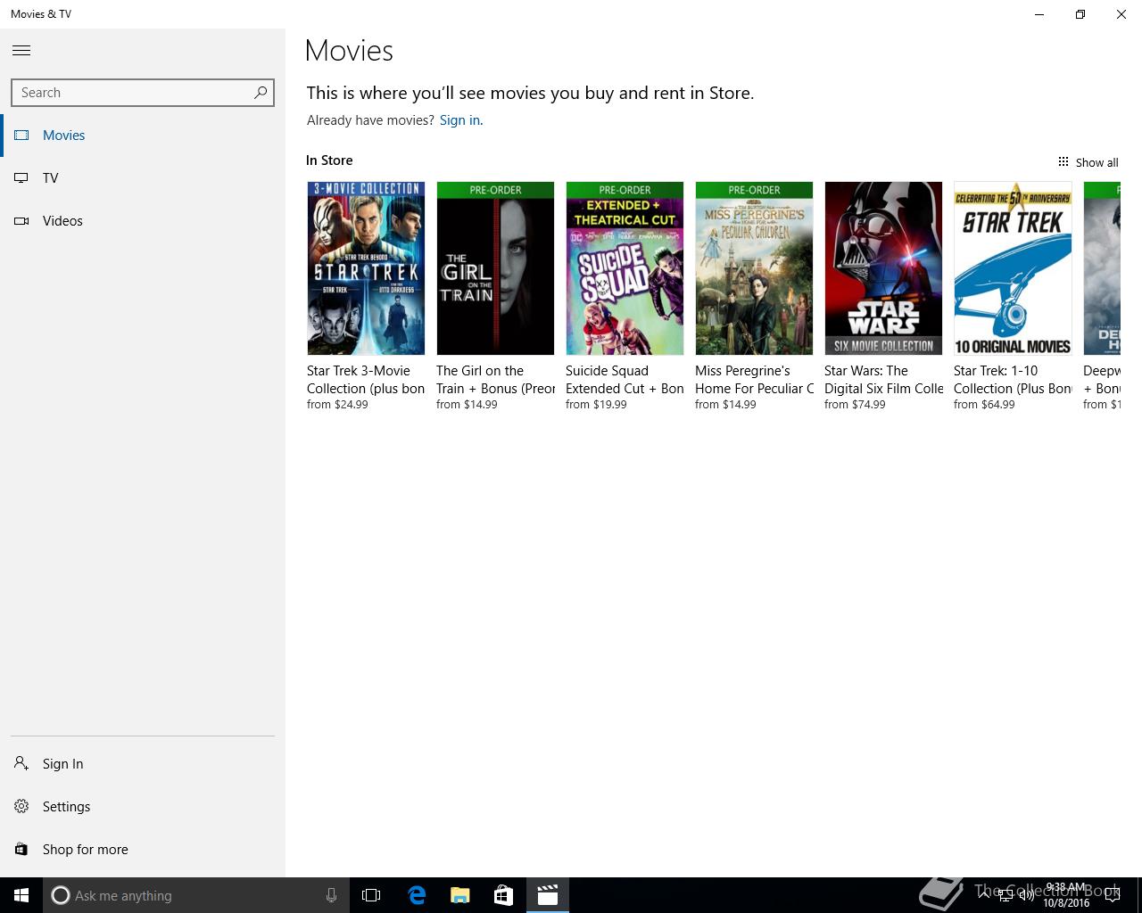Click the Star Trek 3-Movie Collection title

366,380
